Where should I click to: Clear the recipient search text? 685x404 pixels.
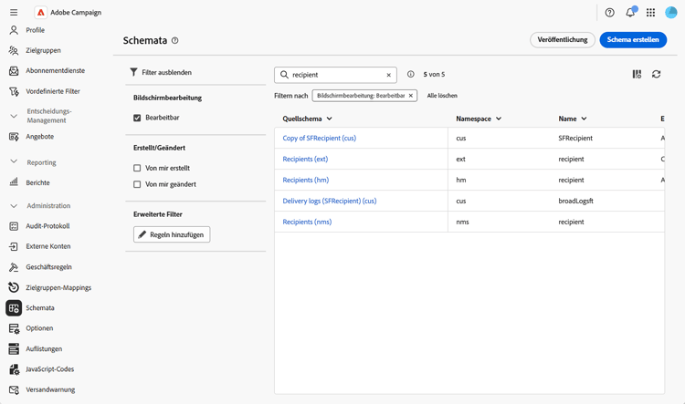point(388,75)
